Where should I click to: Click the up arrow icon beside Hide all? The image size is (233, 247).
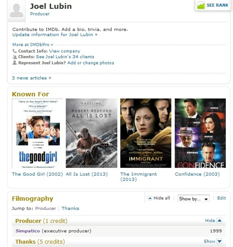(150, 198)
